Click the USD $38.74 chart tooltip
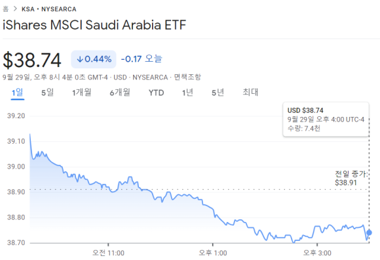The width and height of the screenshot is (380, 260). (x=326, y=119)
